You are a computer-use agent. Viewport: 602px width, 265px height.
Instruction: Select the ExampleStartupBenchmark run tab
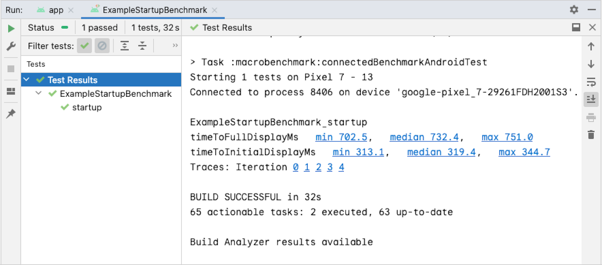154,10
